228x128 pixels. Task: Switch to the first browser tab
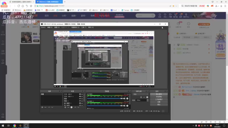[x=22, y=2]
